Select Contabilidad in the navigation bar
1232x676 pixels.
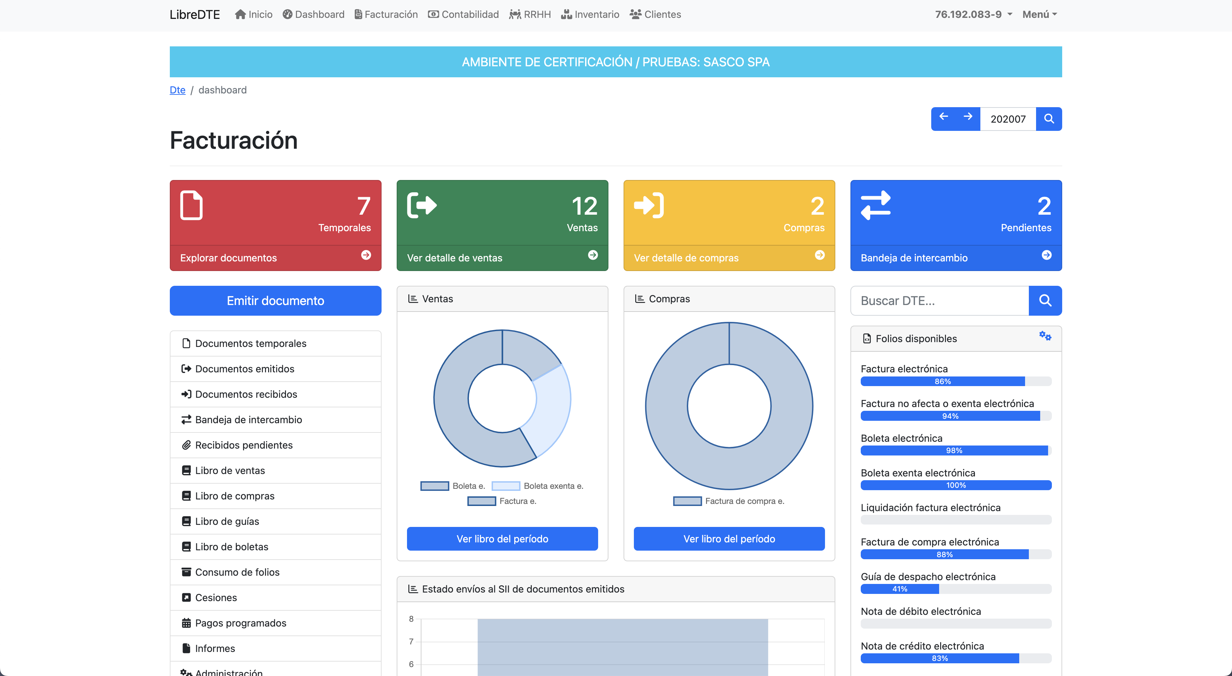tap(463, 14)
